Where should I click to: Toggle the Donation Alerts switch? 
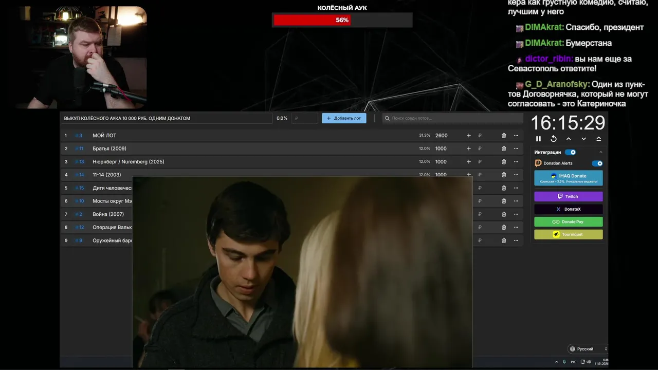(597, 163)
